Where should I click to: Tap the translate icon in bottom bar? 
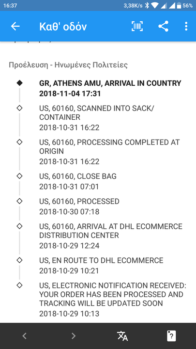point(122,336)
